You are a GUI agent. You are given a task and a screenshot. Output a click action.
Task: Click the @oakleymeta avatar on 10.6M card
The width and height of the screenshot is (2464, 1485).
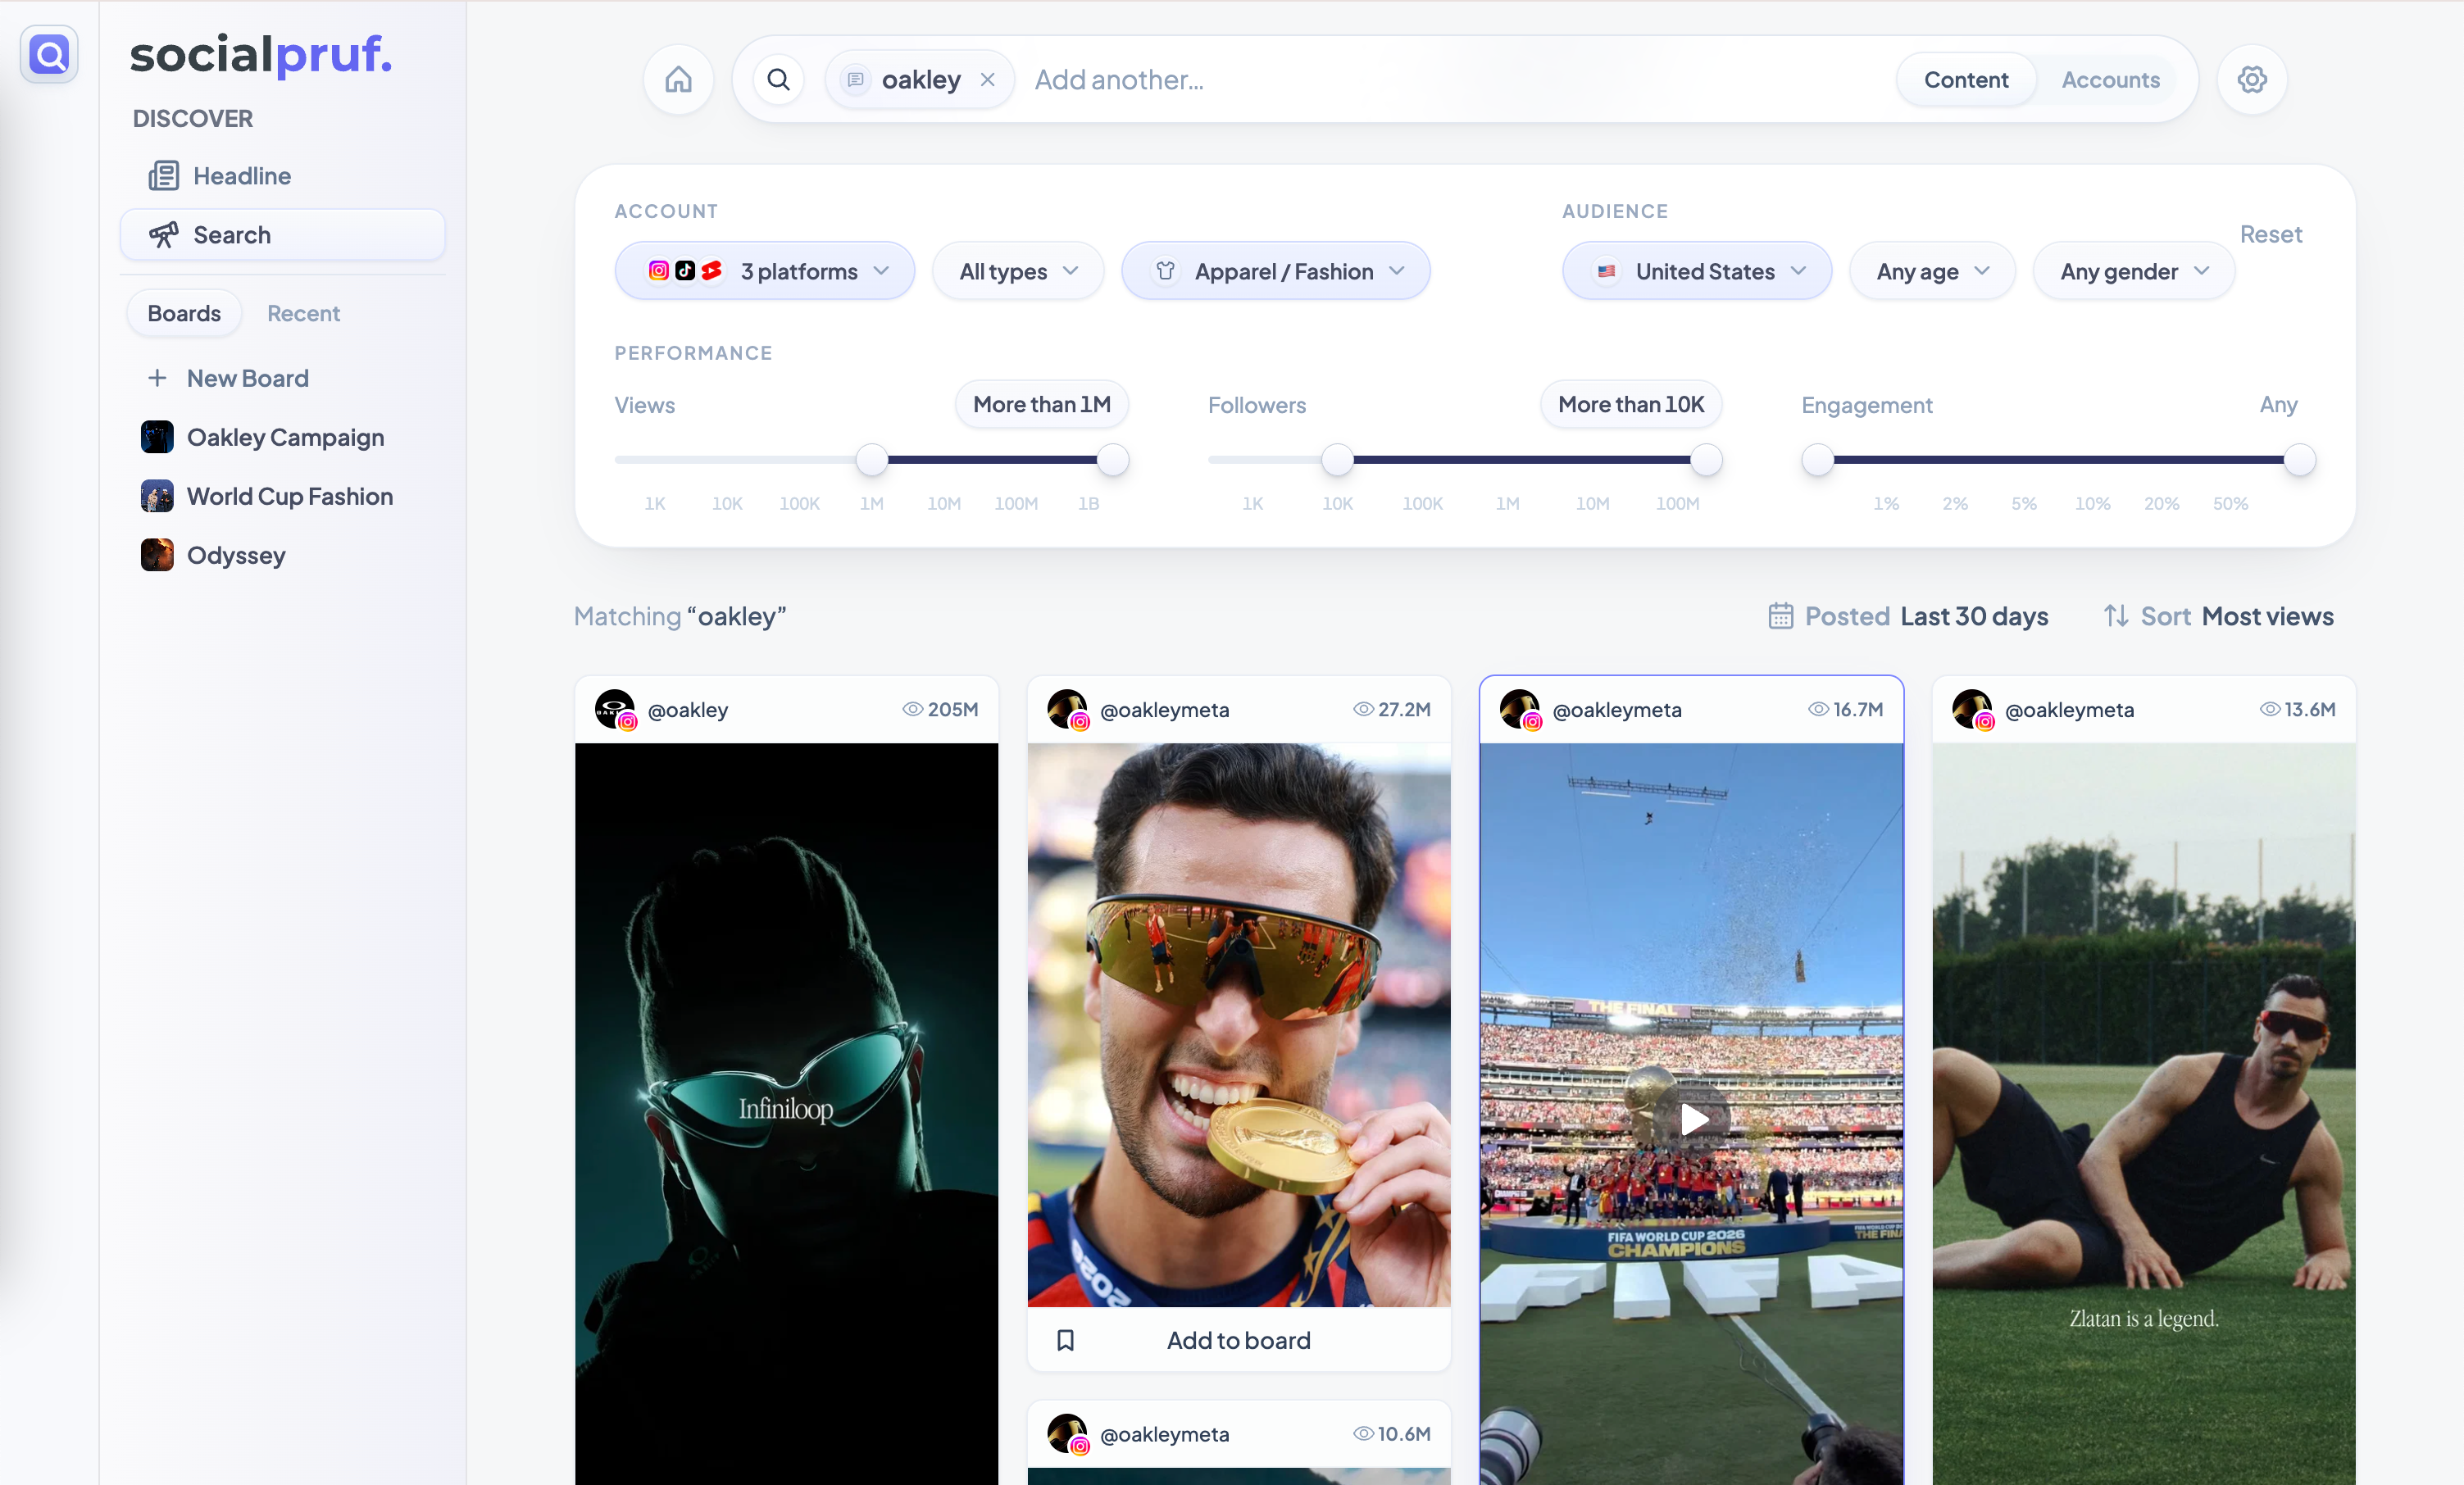(x=1067, y=1434)
